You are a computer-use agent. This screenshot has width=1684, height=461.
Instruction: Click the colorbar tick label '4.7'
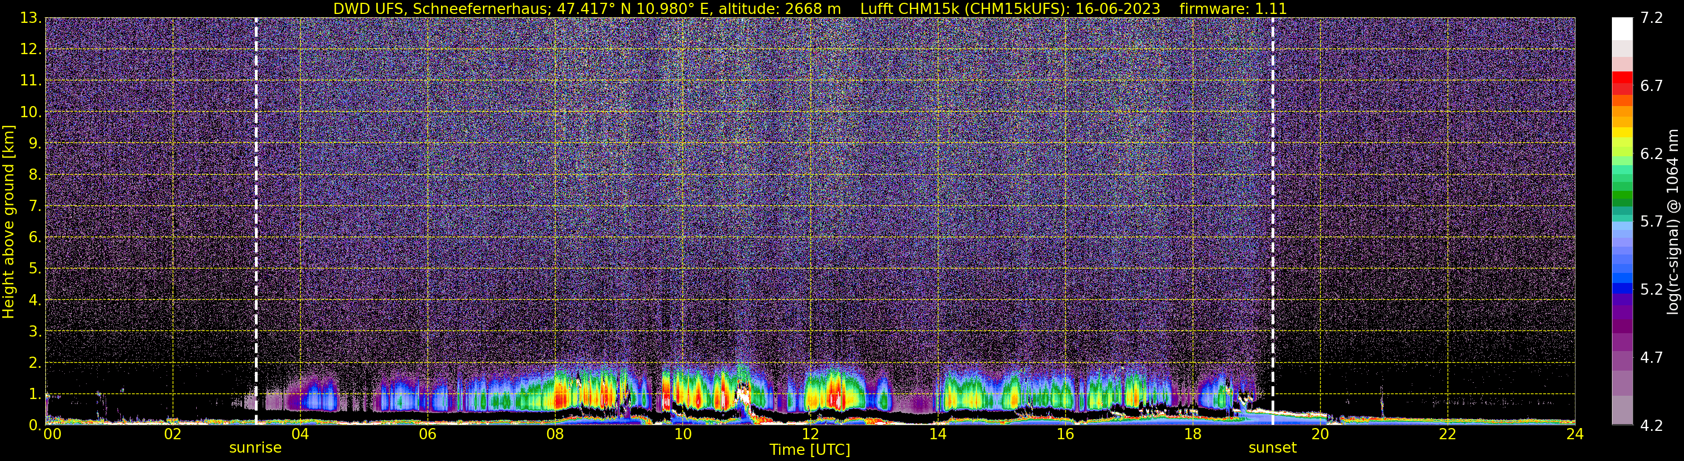1652,358
